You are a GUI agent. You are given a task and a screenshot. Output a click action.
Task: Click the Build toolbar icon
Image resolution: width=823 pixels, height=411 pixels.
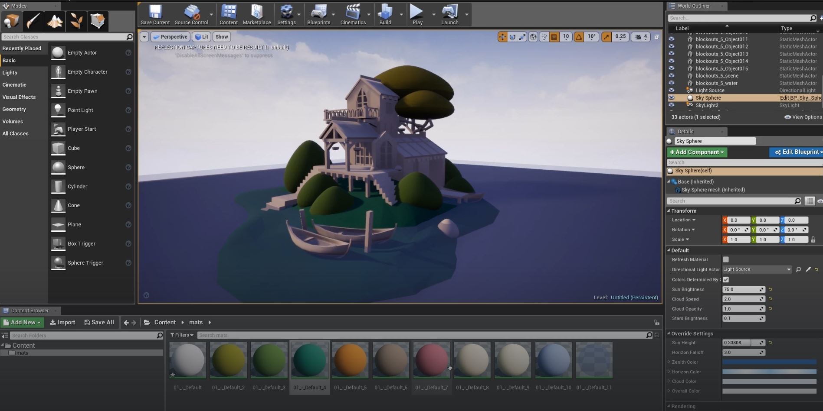[x=385, y=15]
